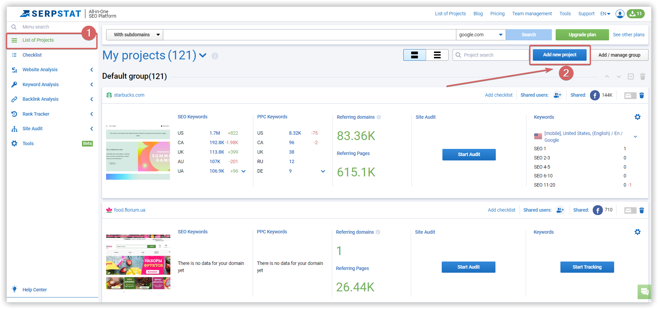
Task: Open the google.com search engine dropdown
Action: pos(481,35)
